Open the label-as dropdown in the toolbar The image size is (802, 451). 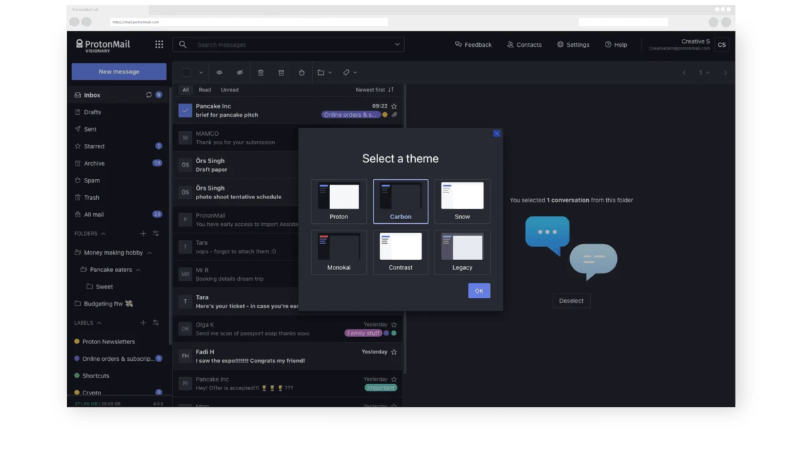pyautogui.click(x=350, y=72)
